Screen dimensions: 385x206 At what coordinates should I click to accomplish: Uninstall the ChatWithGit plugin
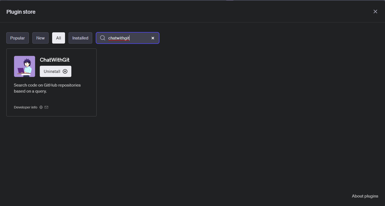tap(55, 71)
